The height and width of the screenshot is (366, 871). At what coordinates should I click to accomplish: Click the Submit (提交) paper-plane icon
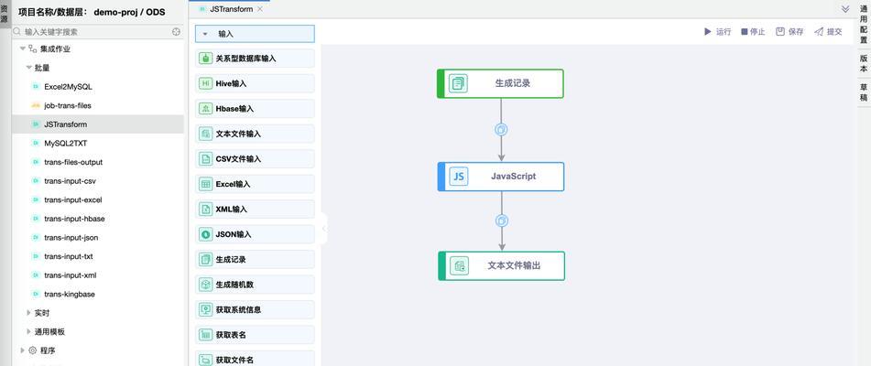tap(819, 32)
